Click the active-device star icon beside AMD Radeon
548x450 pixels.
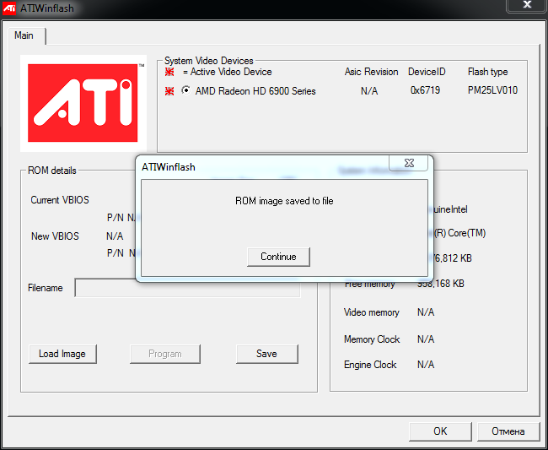(x=169, y=91)
